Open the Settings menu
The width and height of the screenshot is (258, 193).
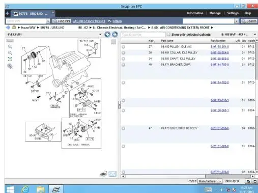[233, 13]
